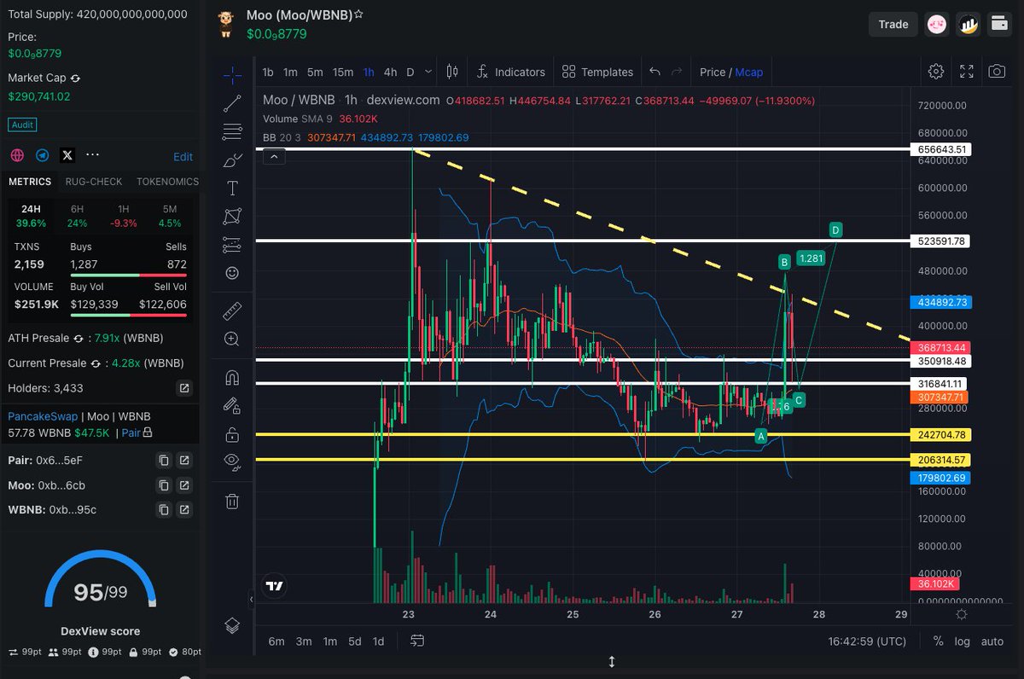This screenshot has height=679, width=1024.
Task: Open go to date calendar icon
Action: click(417, 641)
